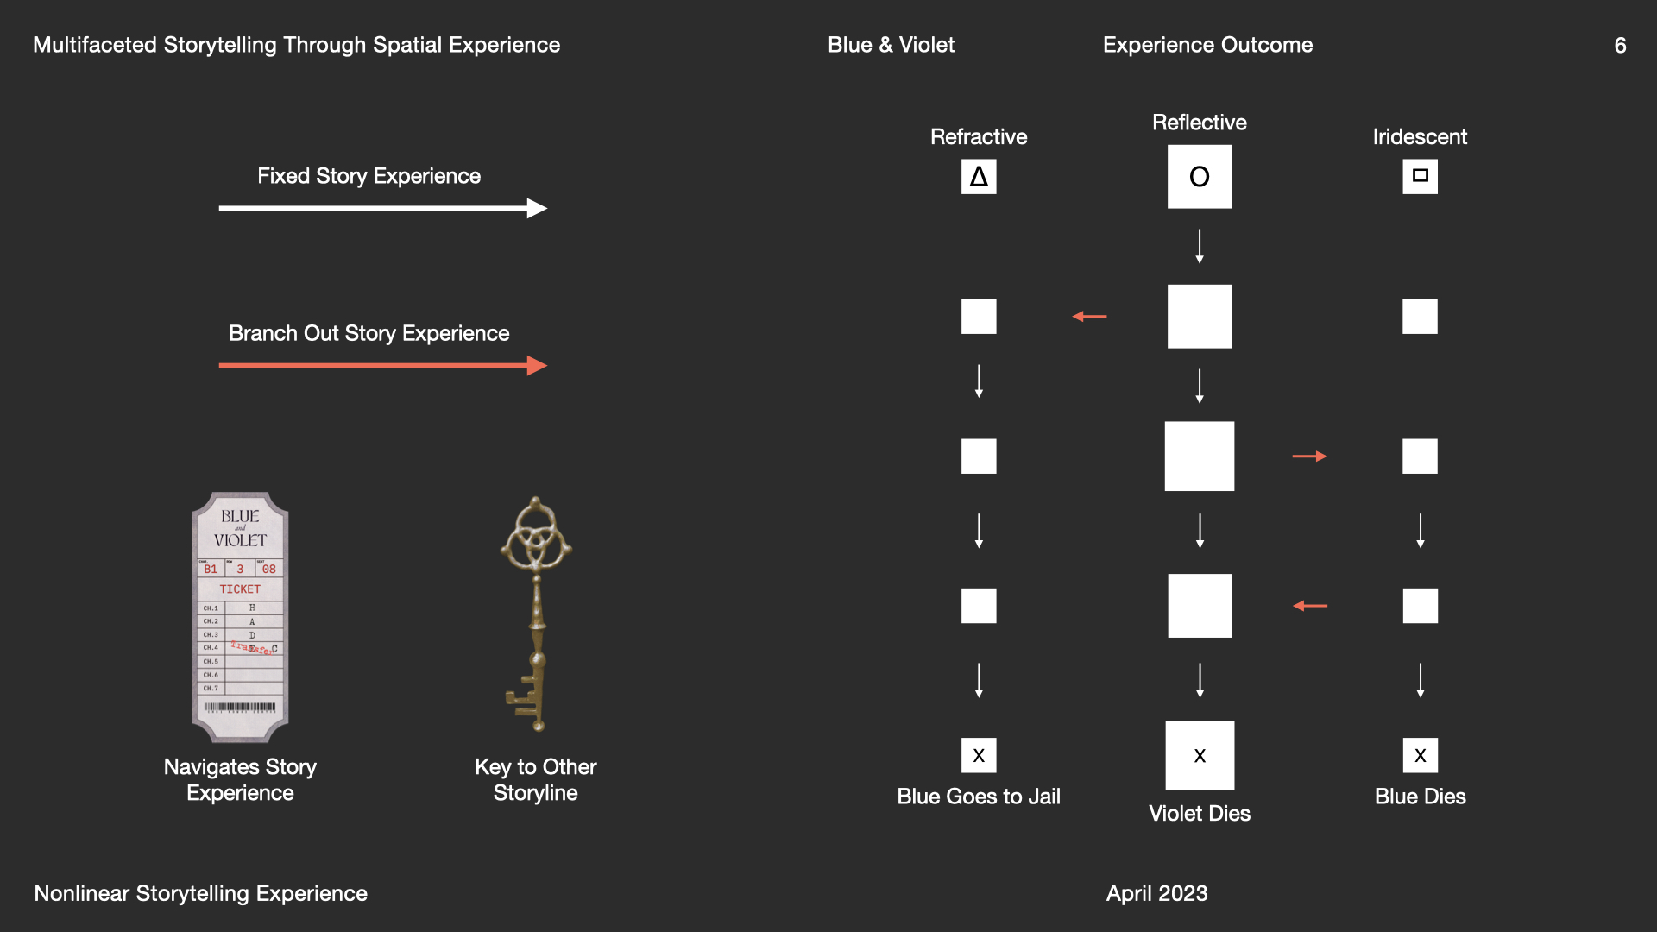
Task: Click the red right-pointing arrow toward Iridescent column
Action: tap(1309, 456)
